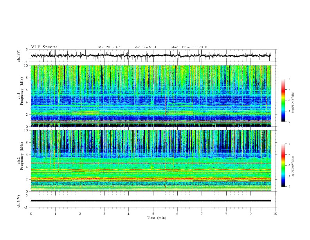This screenshot has width=310, height=240.
Task: Click ch.1 color bar log(PSD) label
Action: pos(293,102)
